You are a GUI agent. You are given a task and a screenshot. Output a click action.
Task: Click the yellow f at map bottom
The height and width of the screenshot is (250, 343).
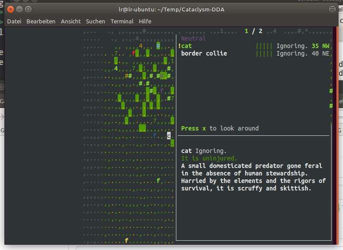point(127,241)
